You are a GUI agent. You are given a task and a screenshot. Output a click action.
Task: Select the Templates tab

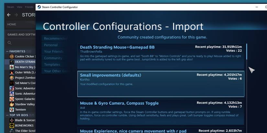56,64
